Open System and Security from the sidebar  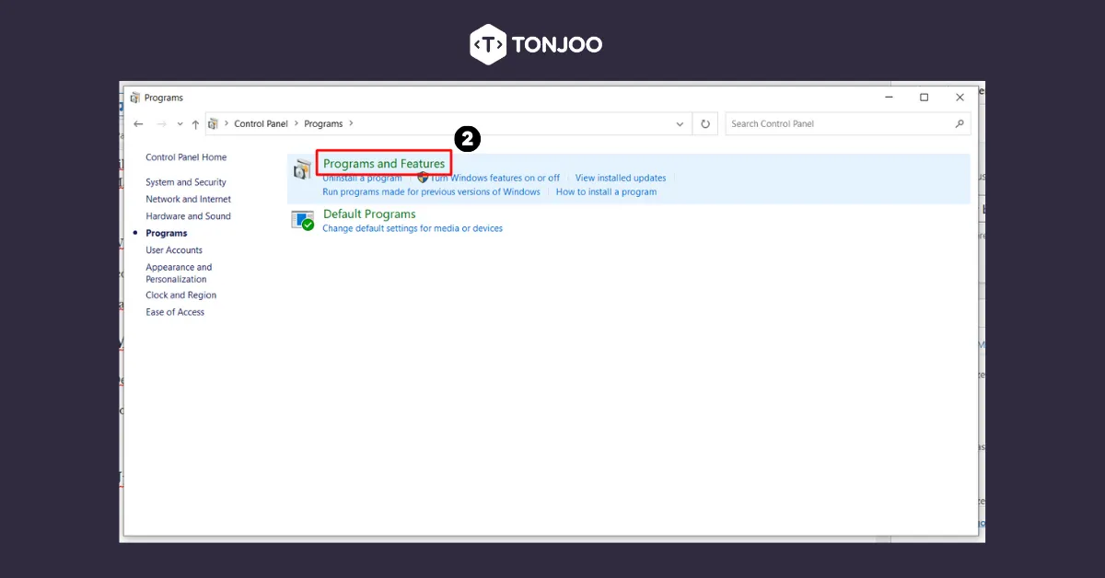click(186, 182)
